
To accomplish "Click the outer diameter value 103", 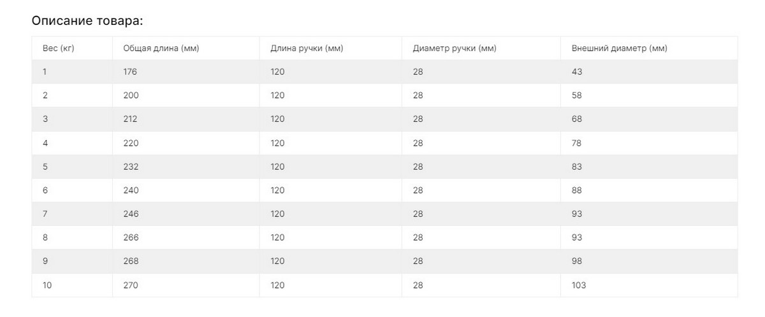I will coord(579,285).
